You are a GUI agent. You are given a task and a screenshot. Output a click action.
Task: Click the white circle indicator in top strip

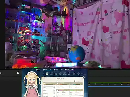tap(54, 70)
